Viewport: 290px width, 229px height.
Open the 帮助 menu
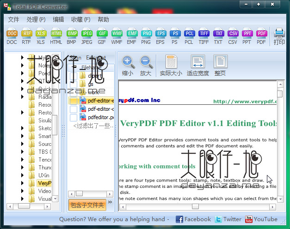click(x=103, y=19)
